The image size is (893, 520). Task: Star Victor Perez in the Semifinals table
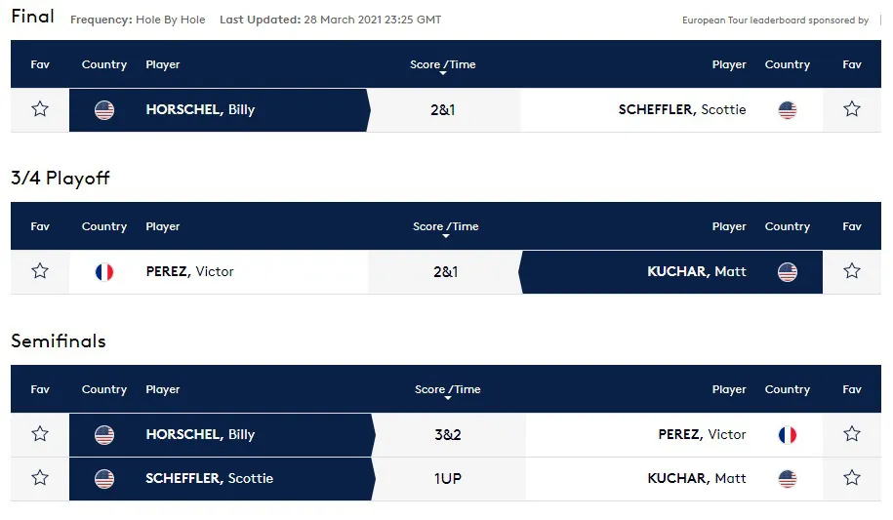(851, 434)
